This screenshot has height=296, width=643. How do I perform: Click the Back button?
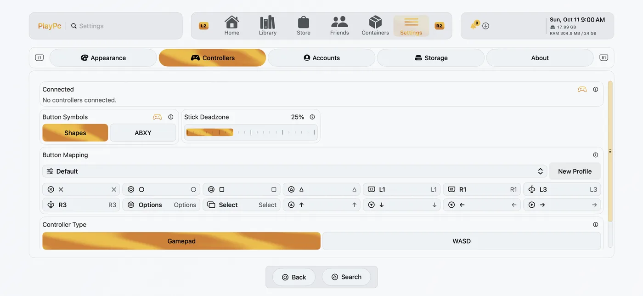(x=294, y=277)
